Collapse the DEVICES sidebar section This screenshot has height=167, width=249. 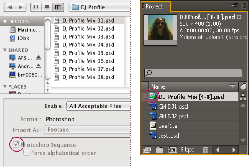pos(5,22)
